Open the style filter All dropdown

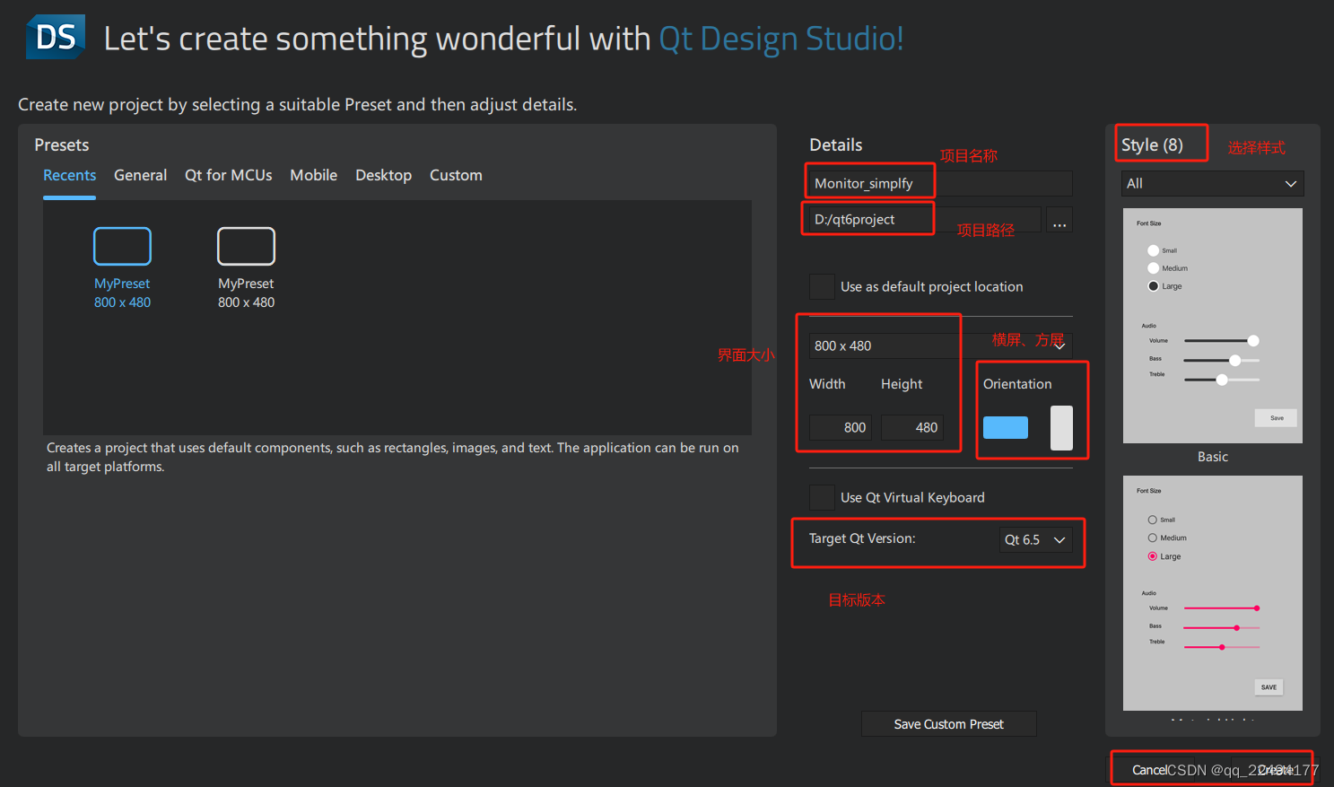point(1213,183)
